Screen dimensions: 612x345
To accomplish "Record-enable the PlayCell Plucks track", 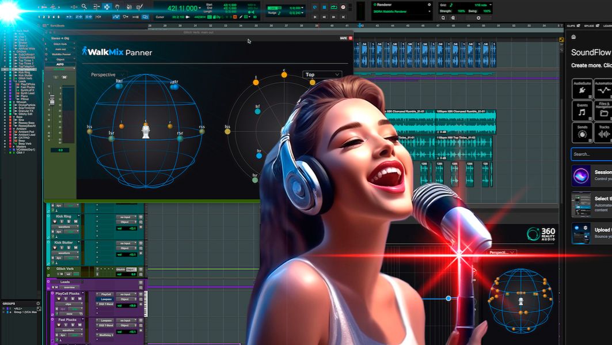I will point(59,299).
